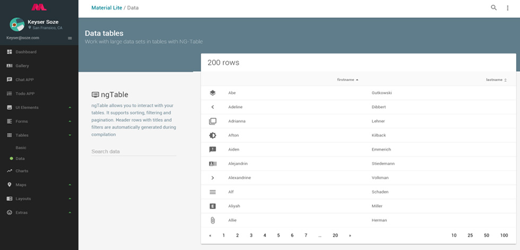Expand the Maps submenu arrow
This screenshot has width=520, height=250.
70,185
